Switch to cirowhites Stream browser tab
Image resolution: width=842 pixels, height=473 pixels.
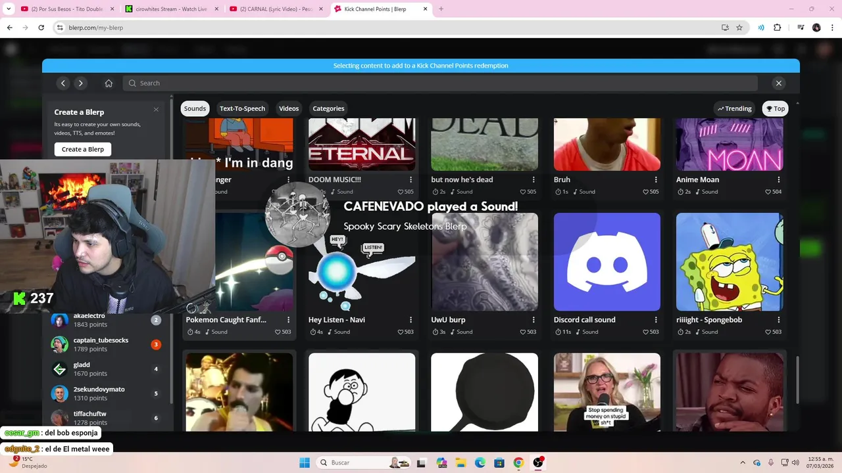pos(170,9)
